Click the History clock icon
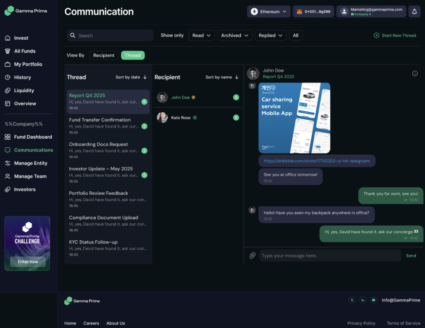This screenshot has width=425, height=328. [x=7, y=77]
